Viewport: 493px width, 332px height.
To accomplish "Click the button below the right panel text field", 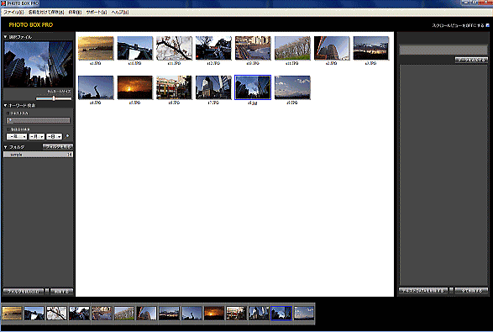I will pyautogui.click(x=471, y=60).
